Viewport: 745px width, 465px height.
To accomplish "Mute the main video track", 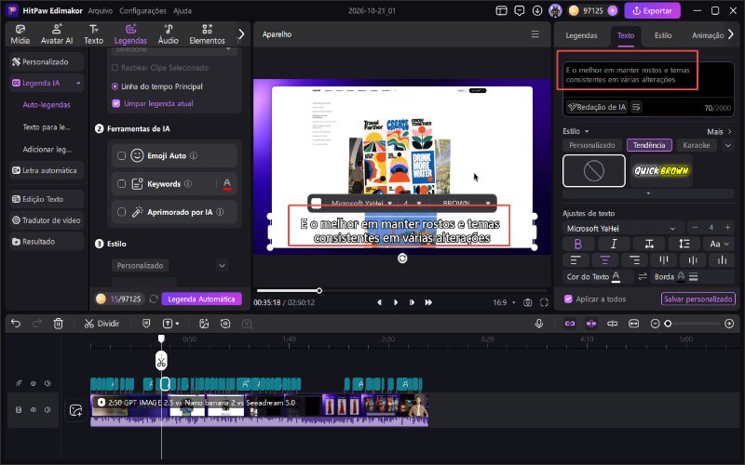I will click(47, 409).
